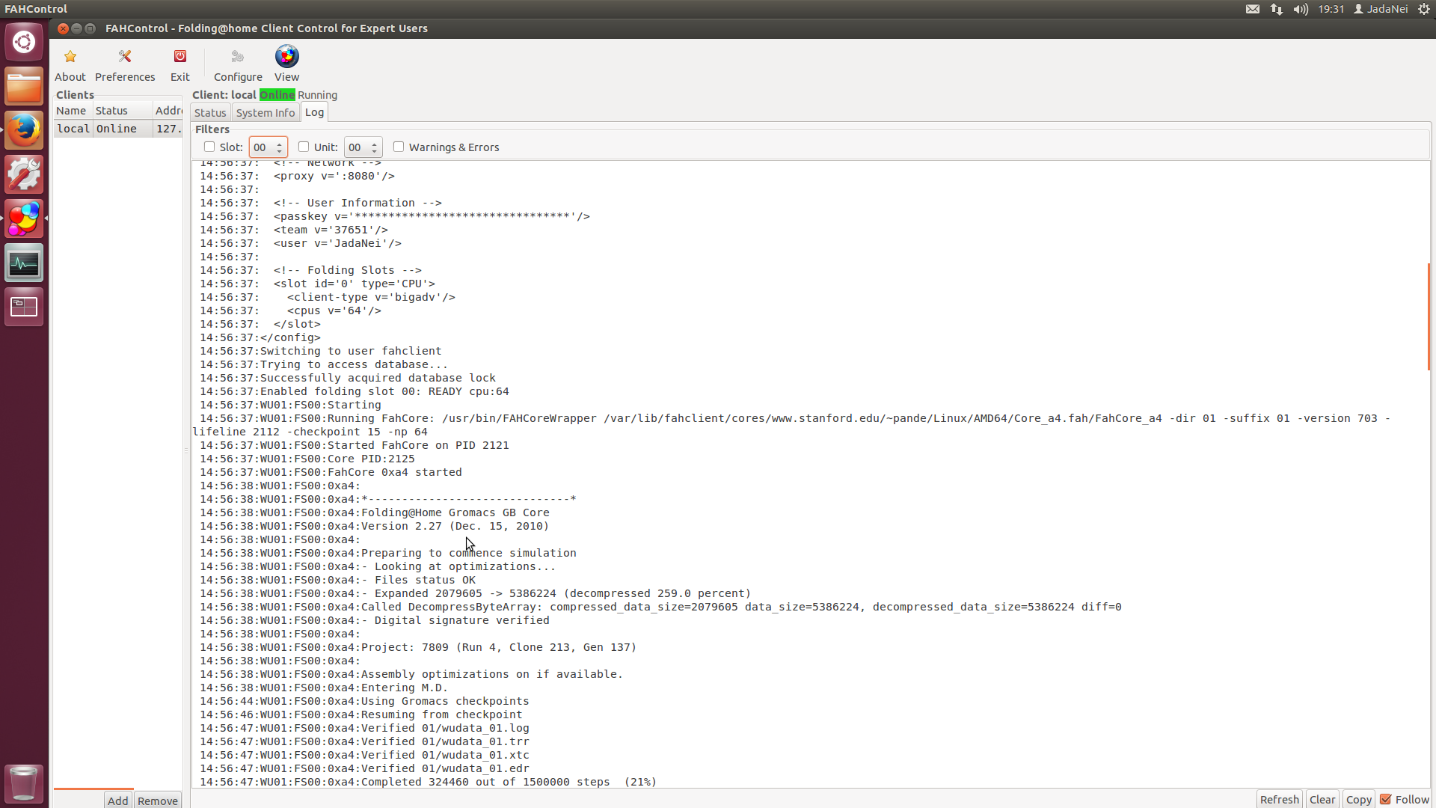Image resolution: width=1436 pixels, height=808 pixels.
Task: Toggle the Follow log checkbox
Action: (x=1386, y=799)
